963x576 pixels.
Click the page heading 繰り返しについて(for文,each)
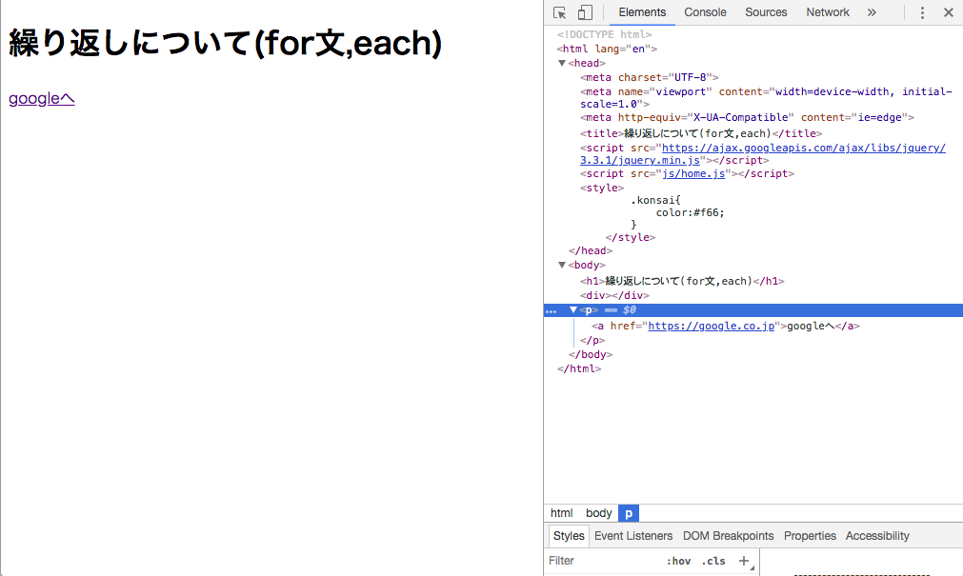point(226,43)
